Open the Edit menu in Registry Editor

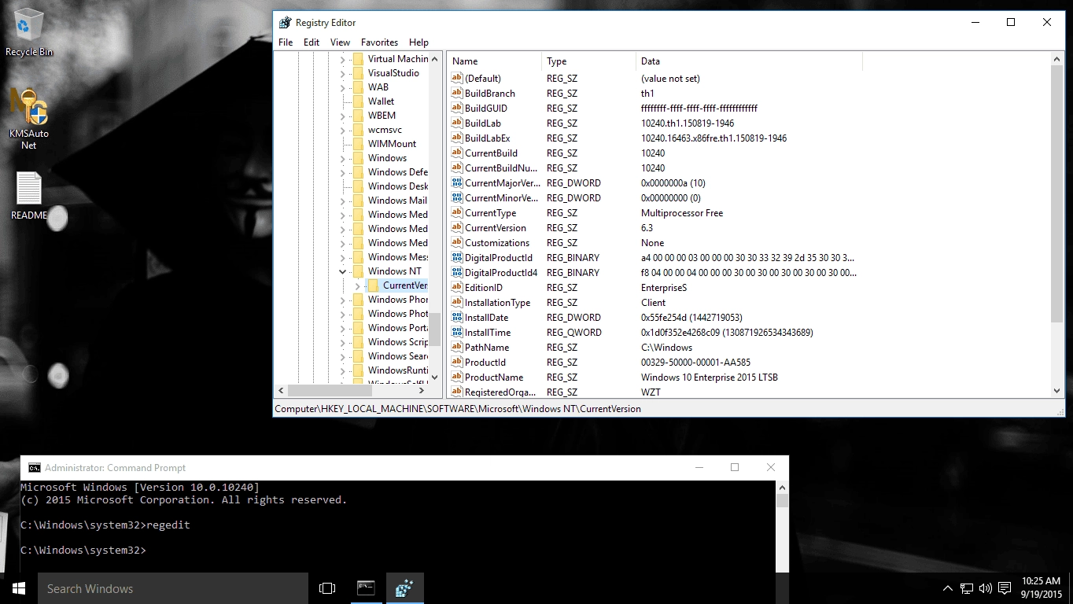pos(312,42)
